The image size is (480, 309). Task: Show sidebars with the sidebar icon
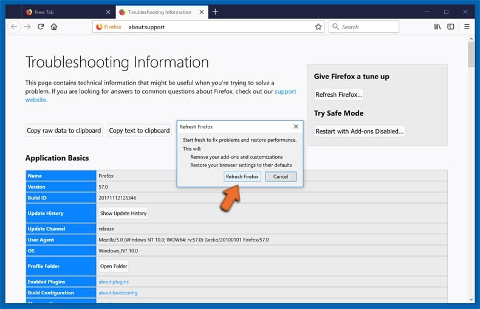pyautogui.click(x=451, y=27)
